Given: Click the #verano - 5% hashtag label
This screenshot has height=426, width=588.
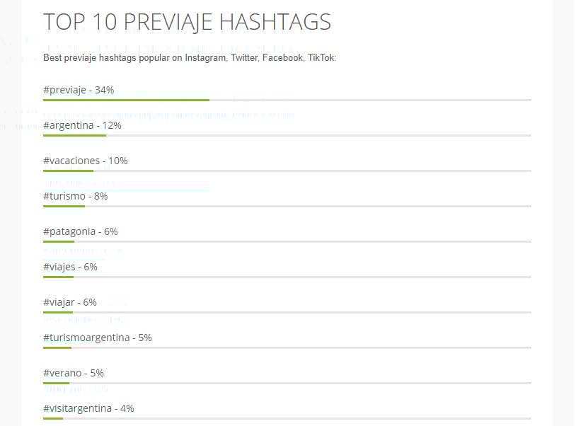Looking at the screenshot, I should tap(73, 373).
